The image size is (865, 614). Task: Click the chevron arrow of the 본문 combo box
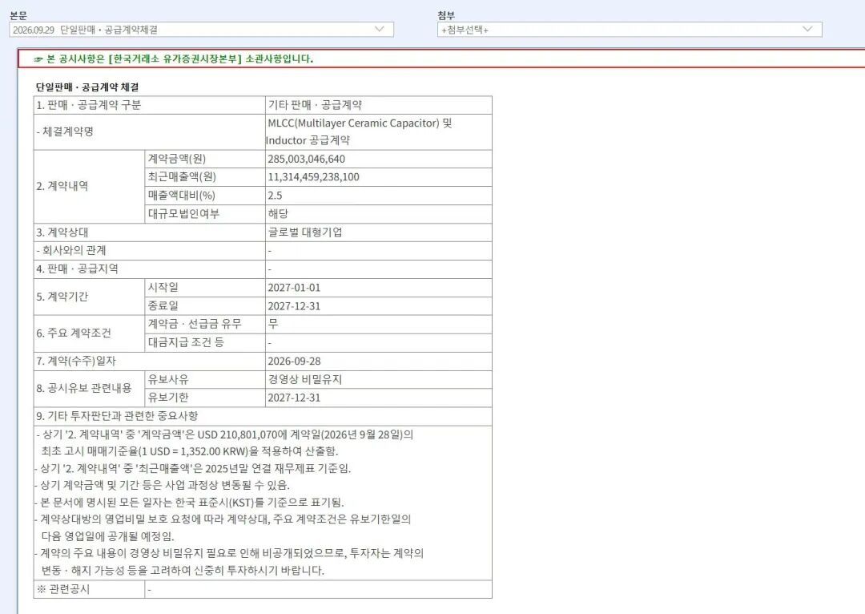point(380,30)
